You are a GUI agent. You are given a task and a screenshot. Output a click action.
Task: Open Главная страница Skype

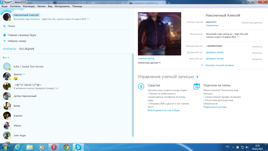[x=22, y=35]
